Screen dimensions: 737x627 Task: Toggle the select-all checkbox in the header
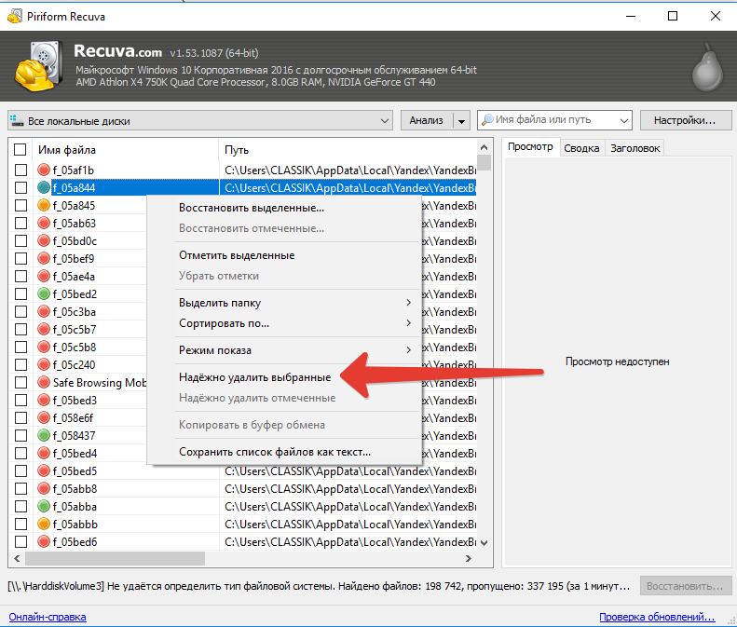point(20,150)
